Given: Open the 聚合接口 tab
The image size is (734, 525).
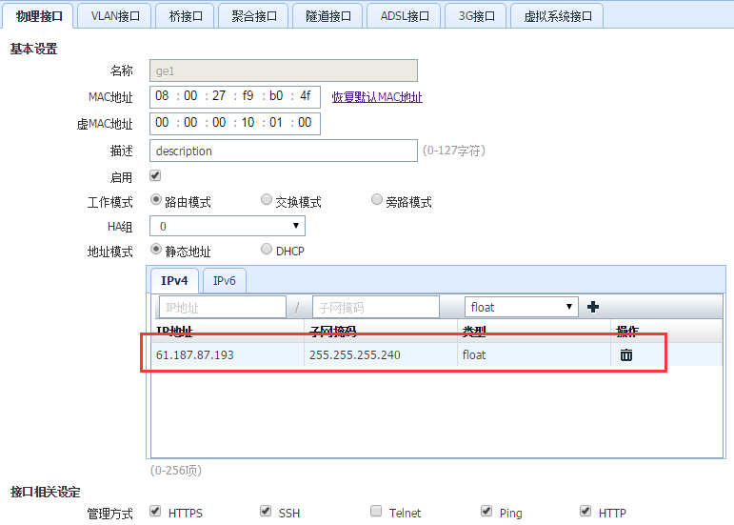Looking at the screenshot, I should (x=254, y=16).
